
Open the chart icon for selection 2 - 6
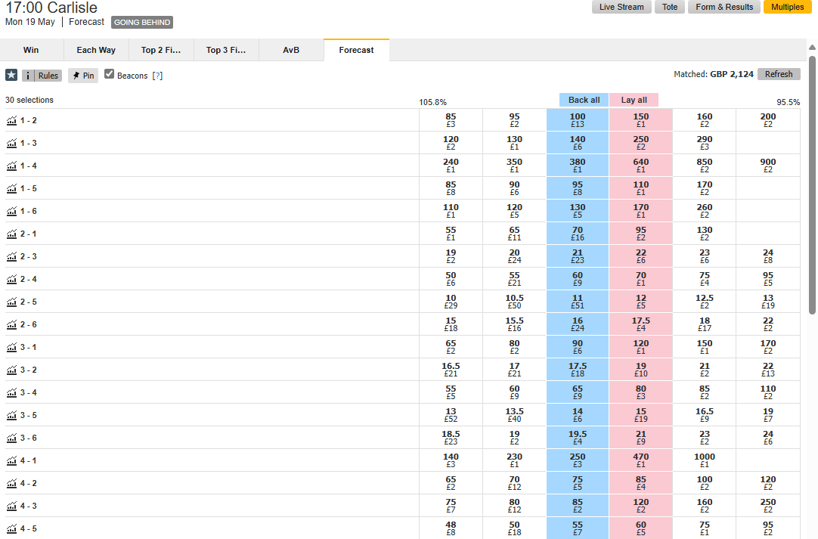pyautogui.click(x=11, y=324)
